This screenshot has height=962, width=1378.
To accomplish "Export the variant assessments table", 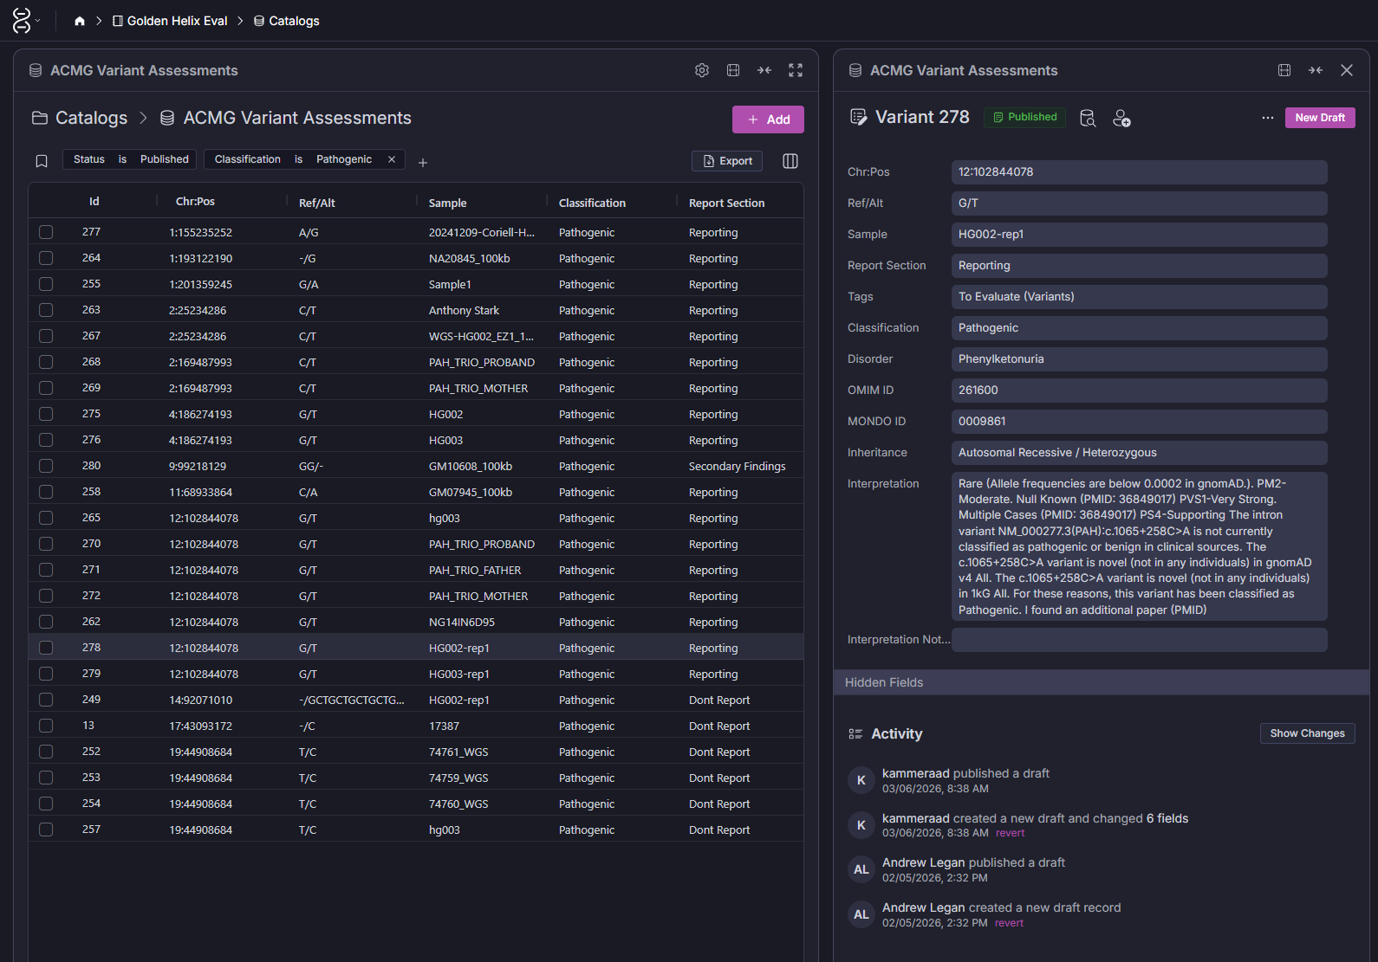I will 727,161.
